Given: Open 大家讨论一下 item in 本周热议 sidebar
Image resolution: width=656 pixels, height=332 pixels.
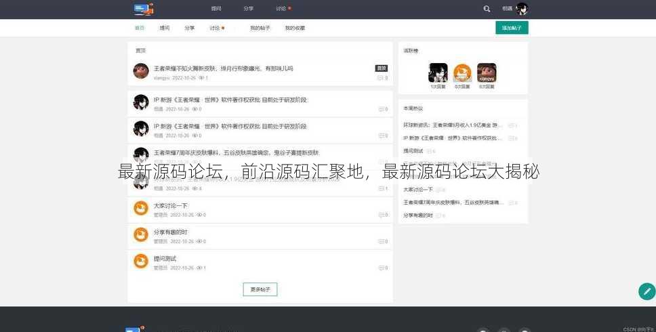Looking at the screenshot, I should (418, 190).
